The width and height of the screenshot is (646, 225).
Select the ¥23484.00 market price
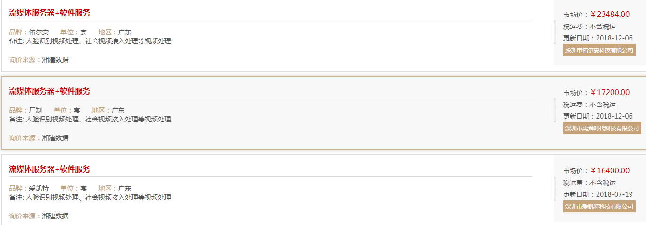tap(610, 15)
